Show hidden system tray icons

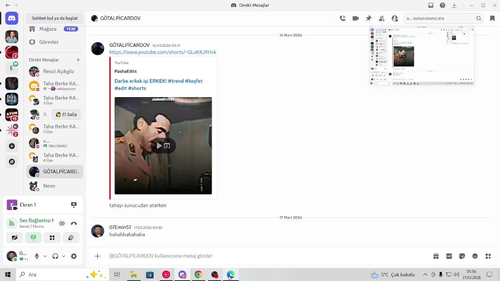click(425, 275)
